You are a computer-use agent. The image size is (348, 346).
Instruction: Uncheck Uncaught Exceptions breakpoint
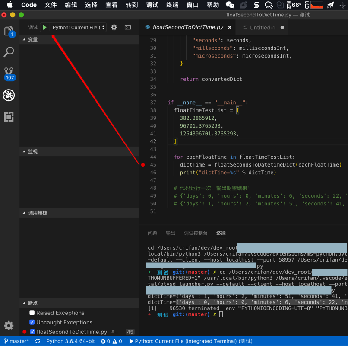(x=32, y=322)
